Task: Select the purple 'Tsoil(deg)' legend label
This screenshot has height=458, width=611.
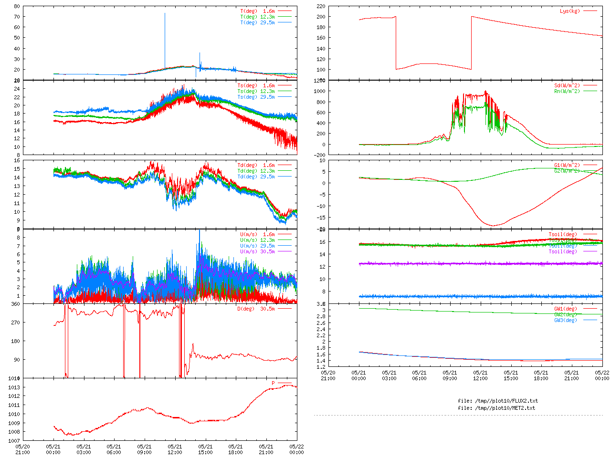Action: click(563, 252)
